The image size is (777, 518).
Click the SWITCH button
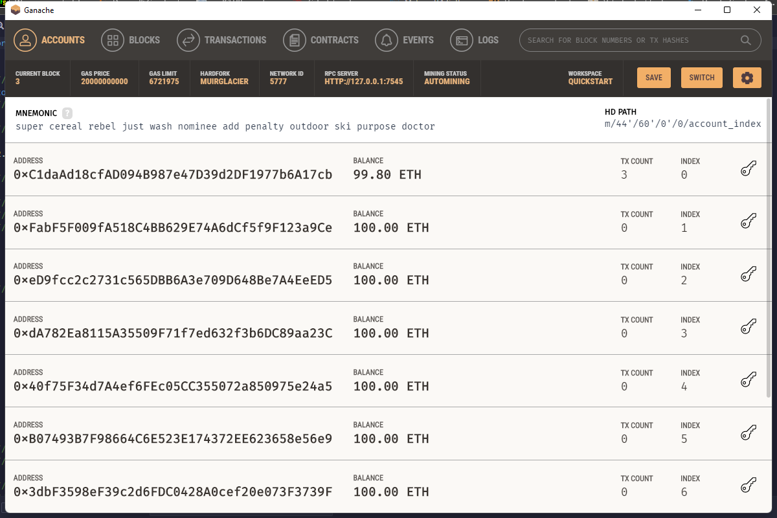click(701, 77)
